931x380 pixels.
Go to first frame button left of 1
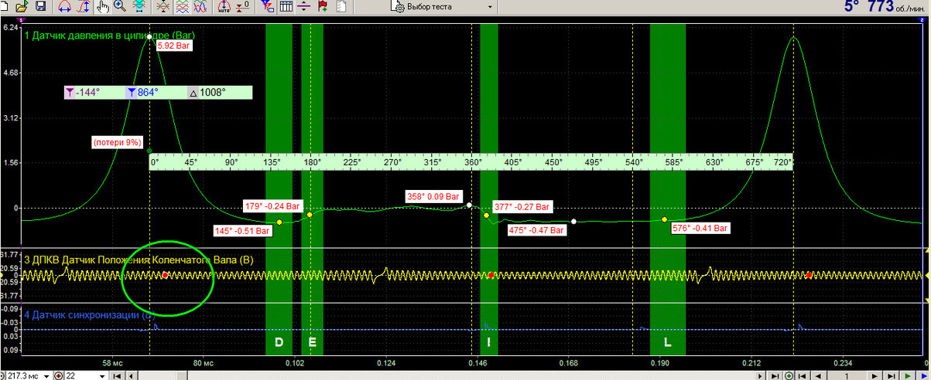click(x=802, y=375)
